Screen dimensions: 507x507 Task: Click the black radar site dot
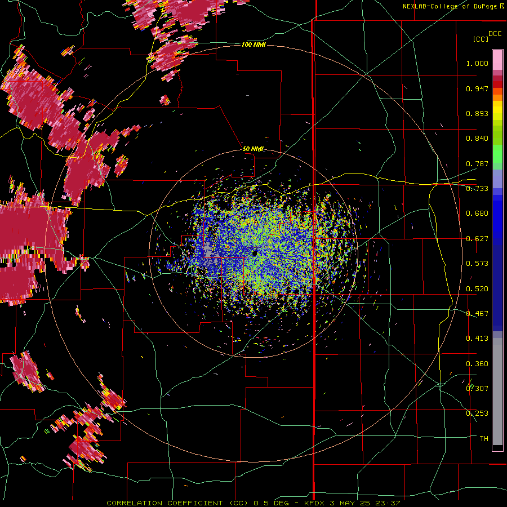[x=255, y=253]
